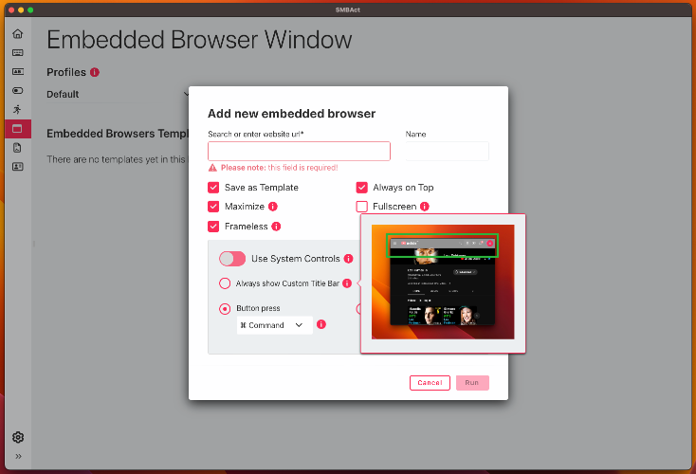Click 'There are no templates yet' text
Viewport: 696px width, 474px height.
click(118, 159)
